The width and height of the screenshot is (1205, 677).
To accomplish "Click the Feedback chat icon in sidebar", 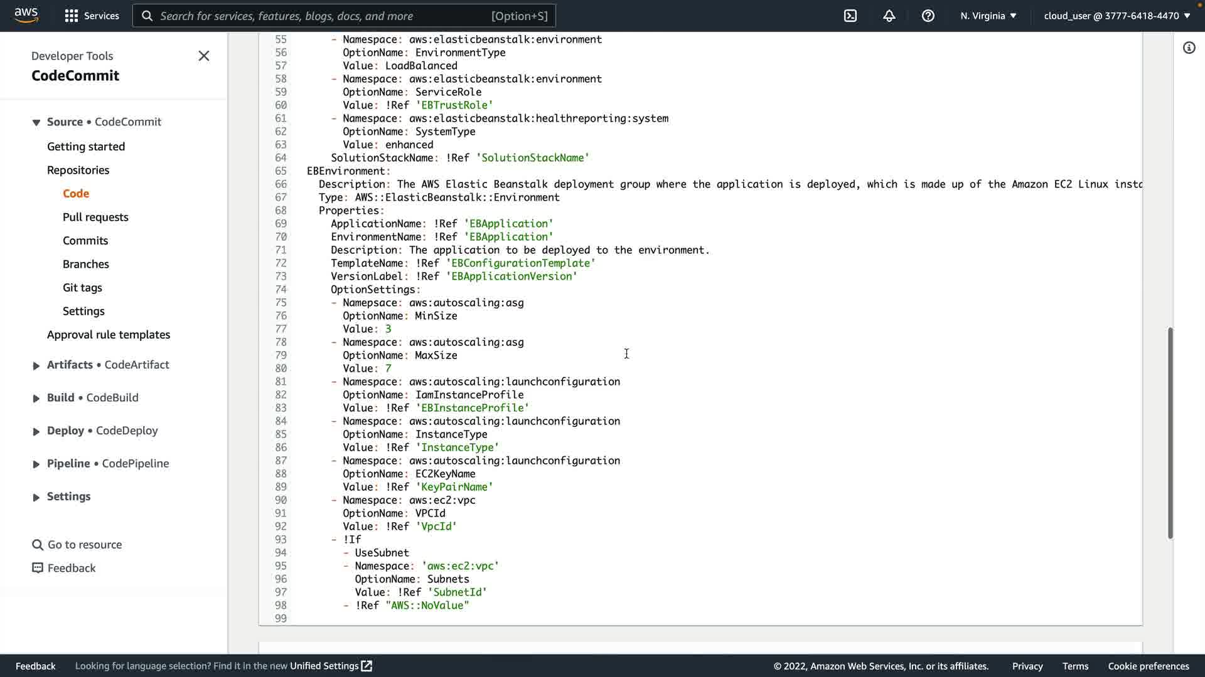I will pos(38,568).
